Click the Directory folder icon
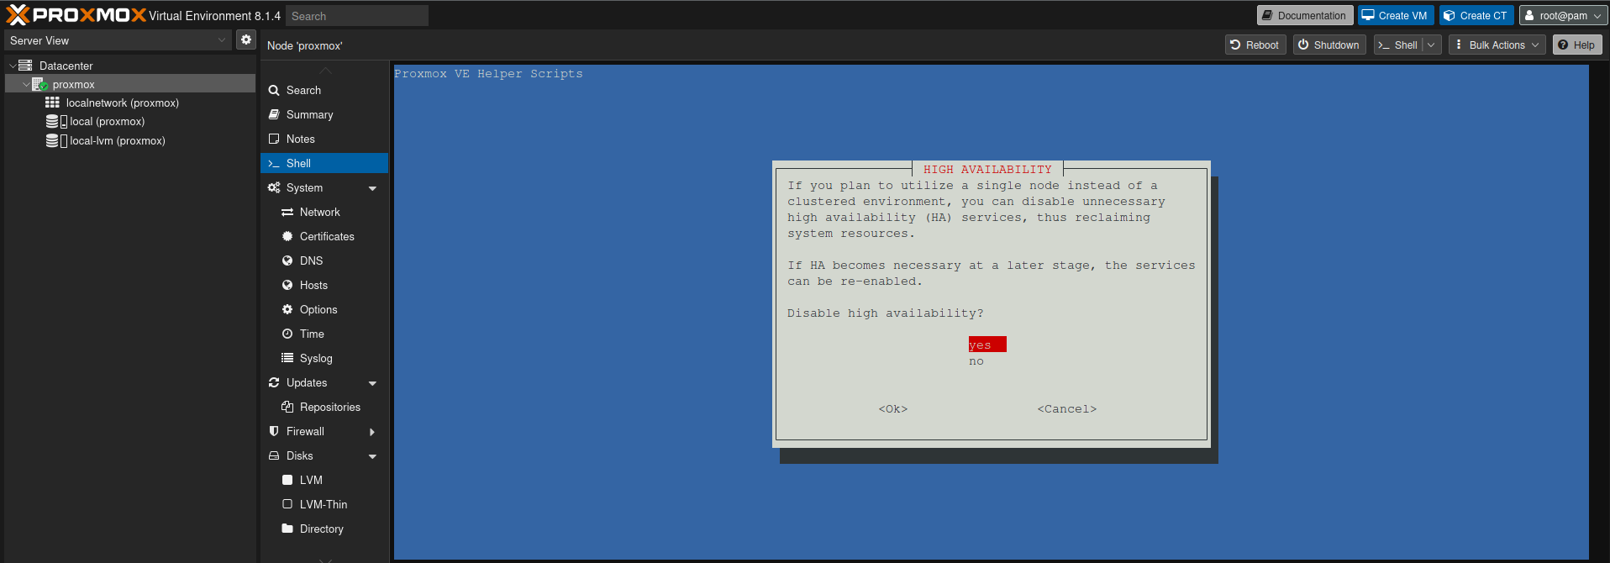Image resolution: width=1610 pixels, height=563 pixels. [287, 529]
